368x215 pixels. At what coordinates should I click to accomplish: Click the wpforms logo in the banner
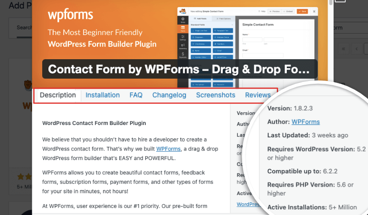click(x=70, y=15)
